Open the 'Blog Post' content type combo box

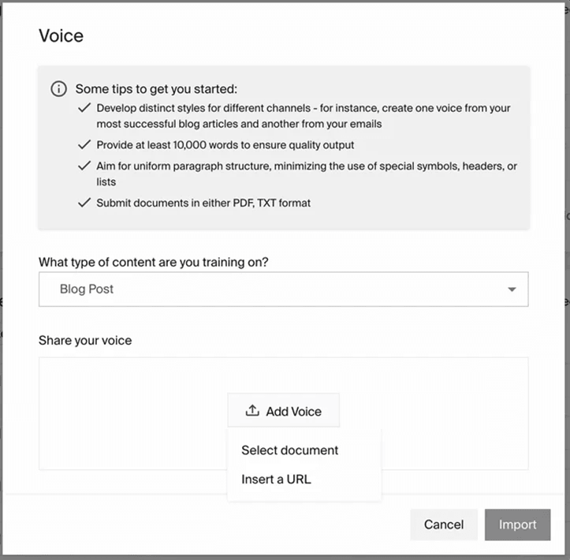coord(268,289)
